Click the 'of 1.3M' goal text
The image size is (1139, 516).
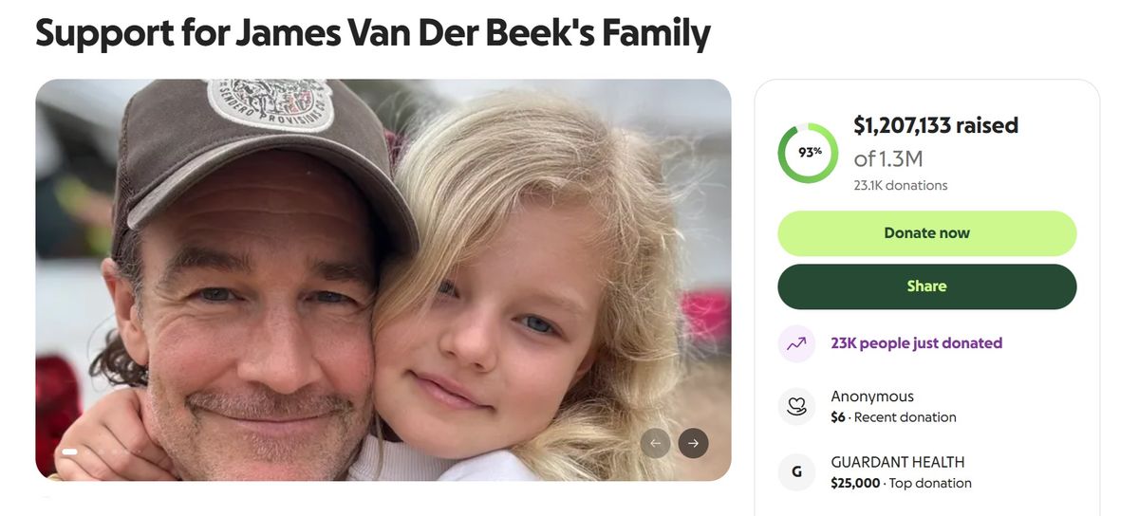[887, 157]
